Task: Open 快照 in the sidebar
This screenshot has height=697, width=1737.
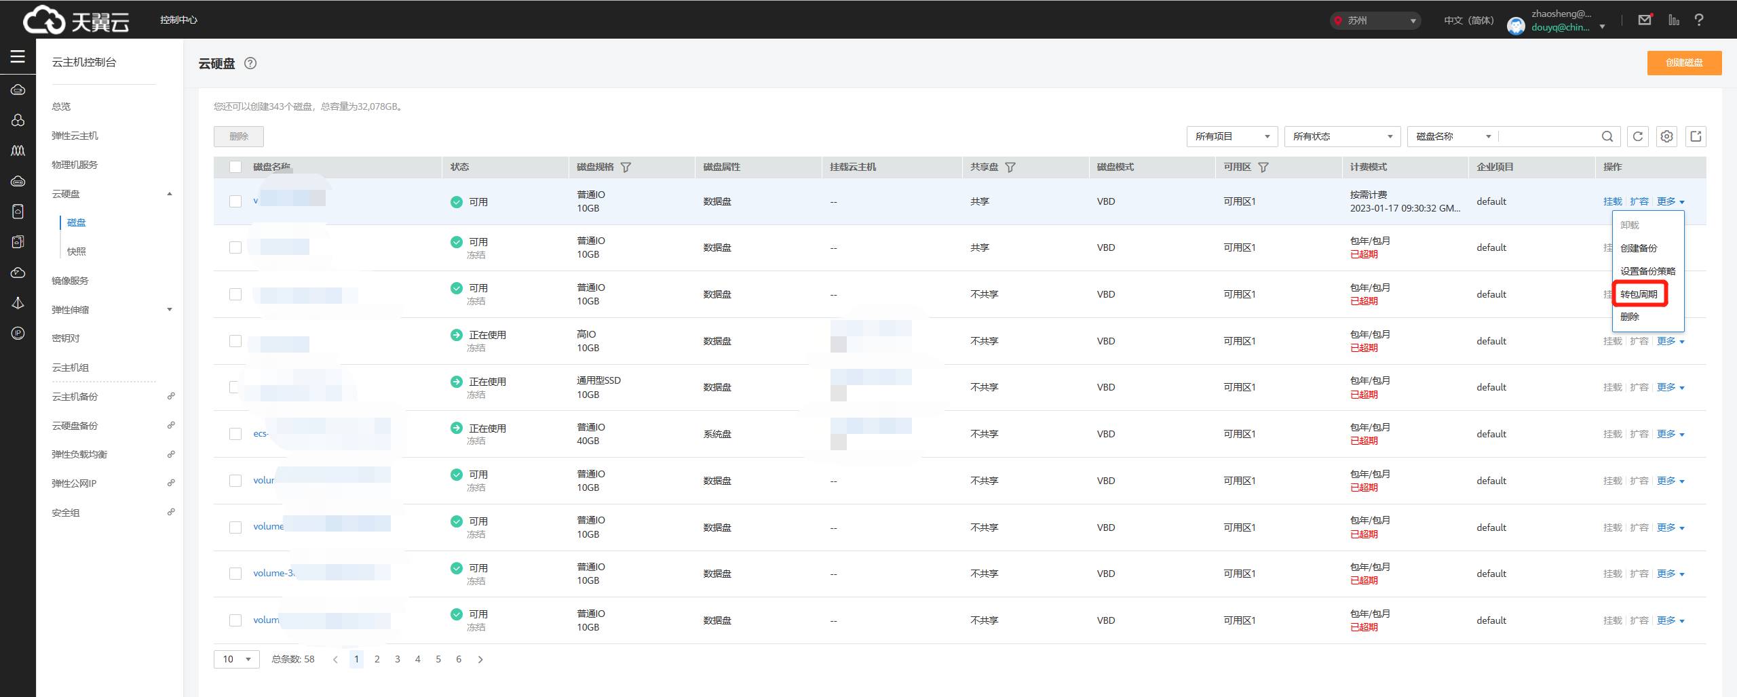Action: pos(77,252)
